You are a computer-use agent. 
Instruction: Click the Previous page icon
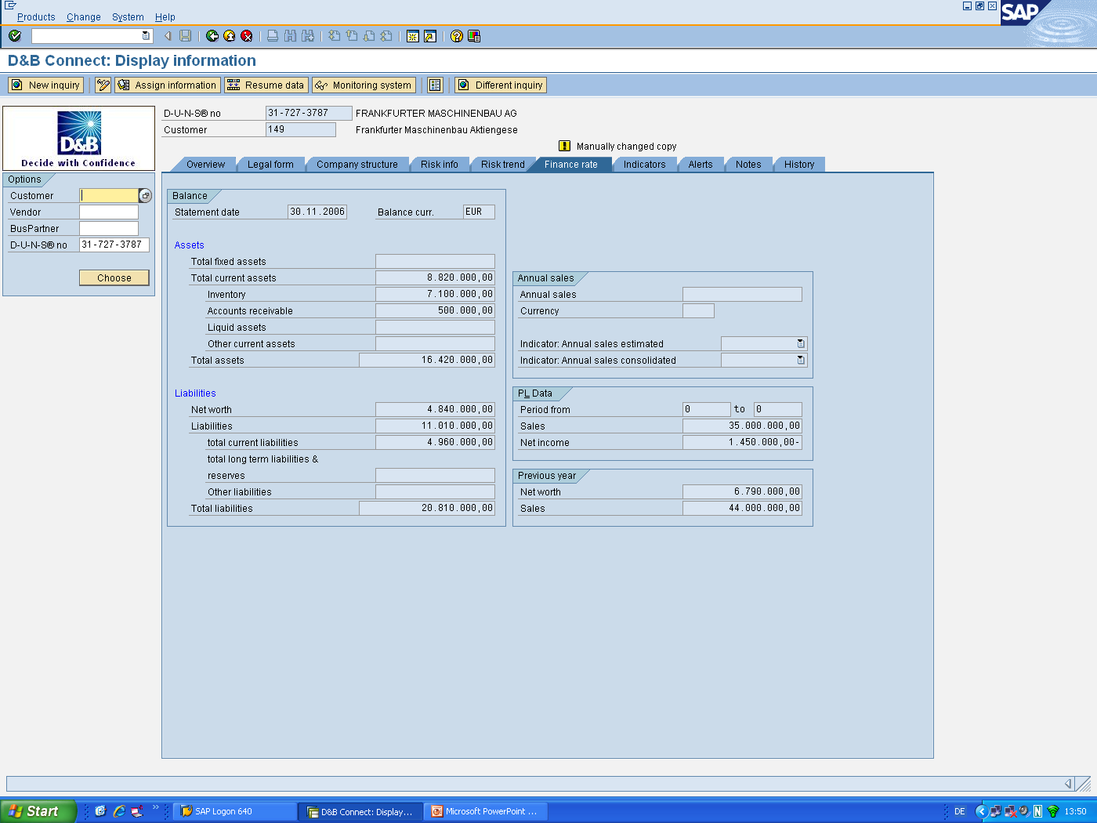(352, 36)
